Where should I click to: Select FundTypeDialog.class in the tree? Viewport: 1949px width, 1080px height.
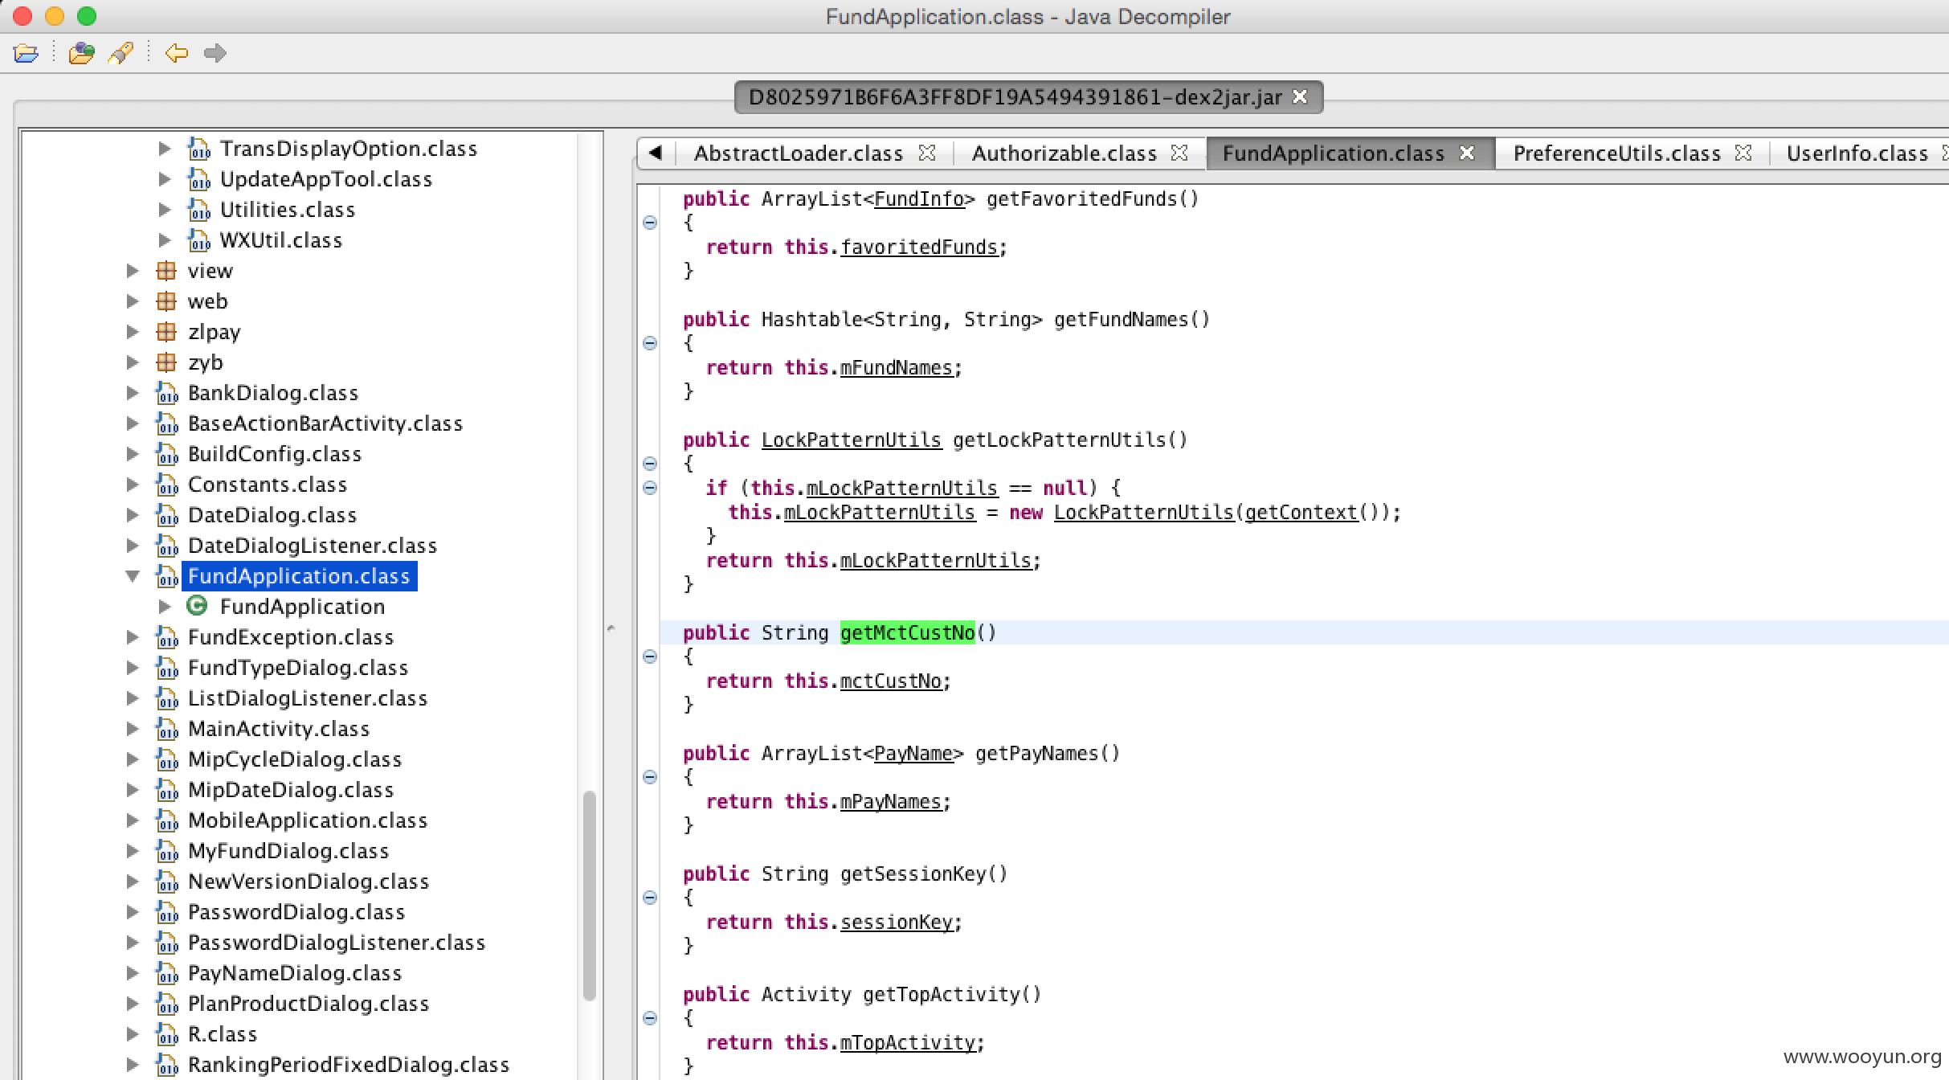pyautogui.click(x=298, y=668)
